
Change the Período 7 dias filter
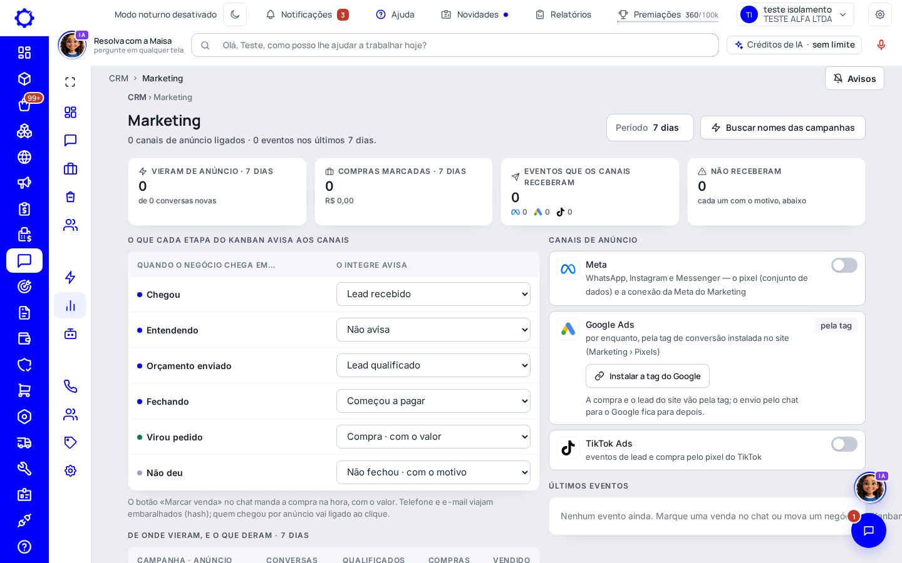pos(650,128)
